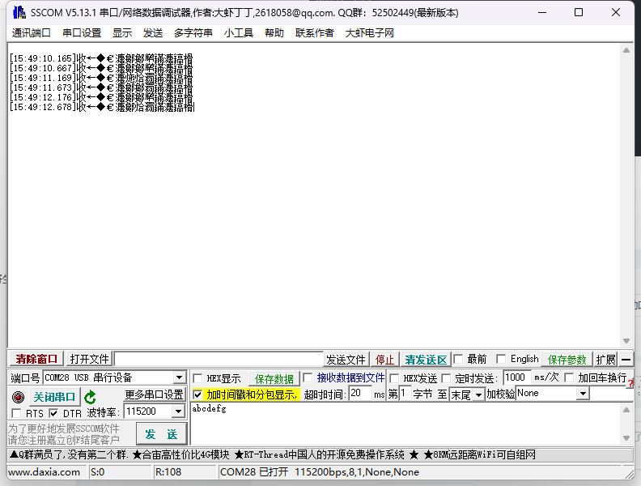The image size is (641, 486).
Task: Click the received line timestamped 15:49:10.165
Action: (x=101, y=58)
